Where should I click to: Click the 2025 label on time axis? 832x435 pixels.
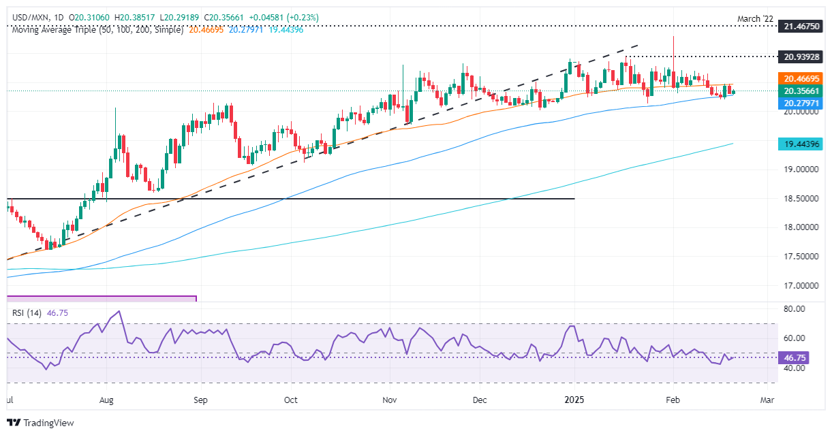(x=574, y=400)
